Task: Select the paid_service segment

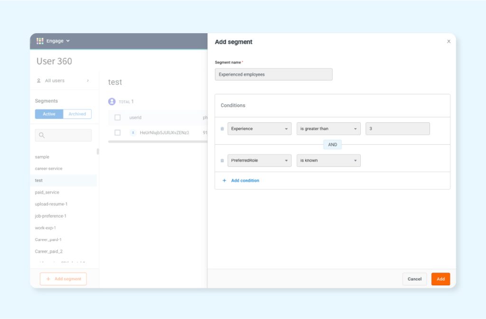Action: point(47,192)
